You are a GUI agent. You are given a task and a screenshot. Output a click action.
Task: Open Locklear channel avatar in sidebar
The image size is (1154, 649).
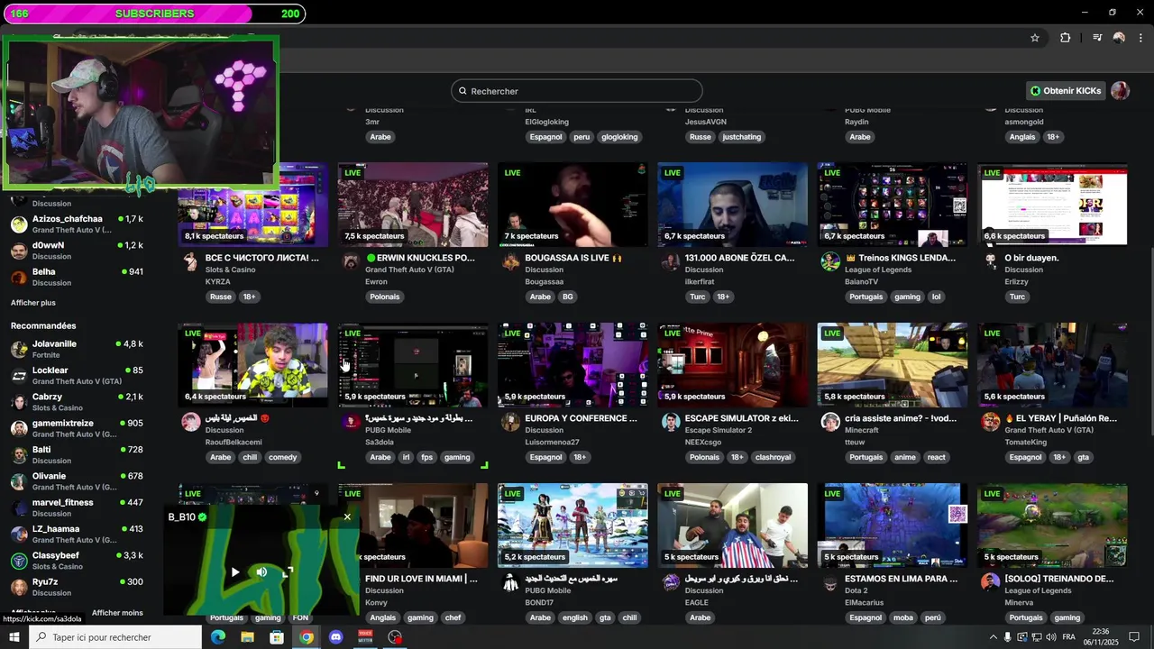point(19,376)
